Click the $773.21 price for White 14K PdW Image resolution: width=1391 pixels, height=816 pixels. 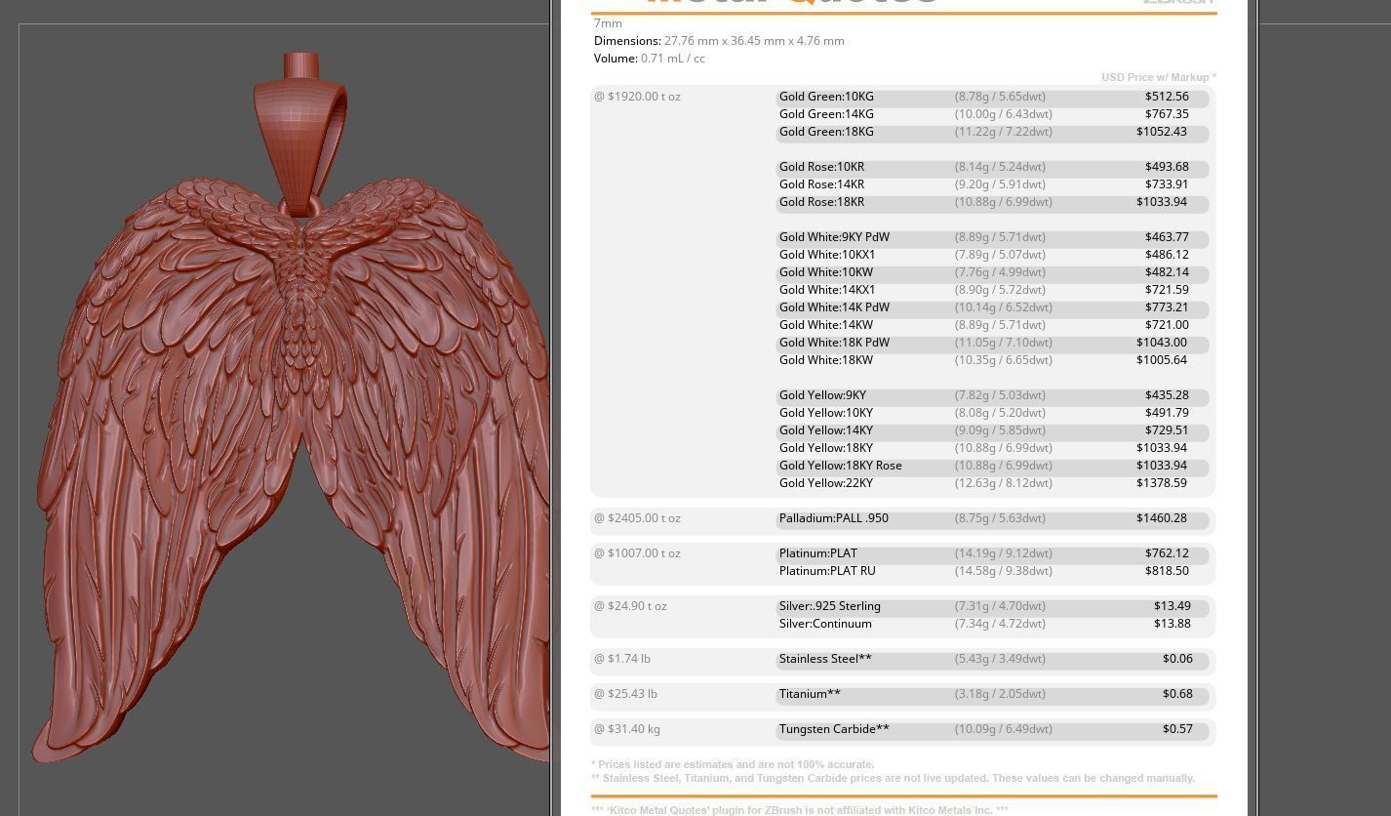click(1167, 307)
